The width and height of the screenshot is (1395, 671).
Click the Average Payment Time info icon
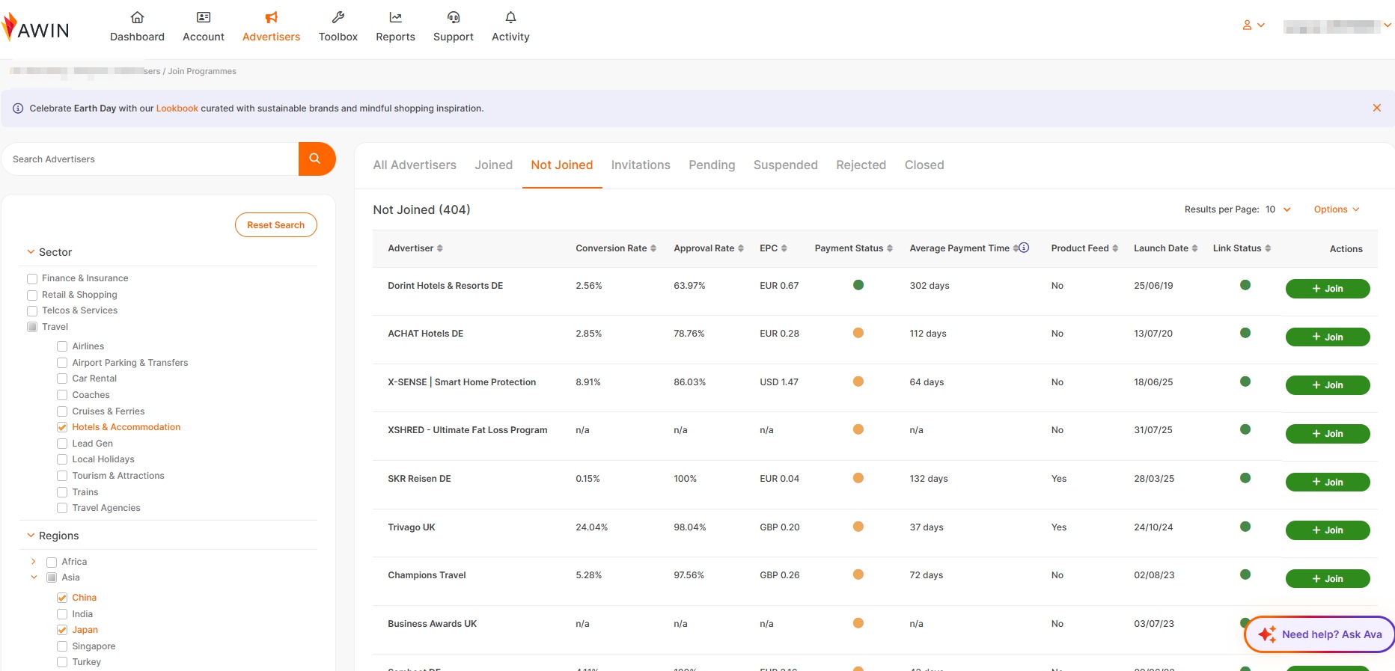click(1024, 248)
